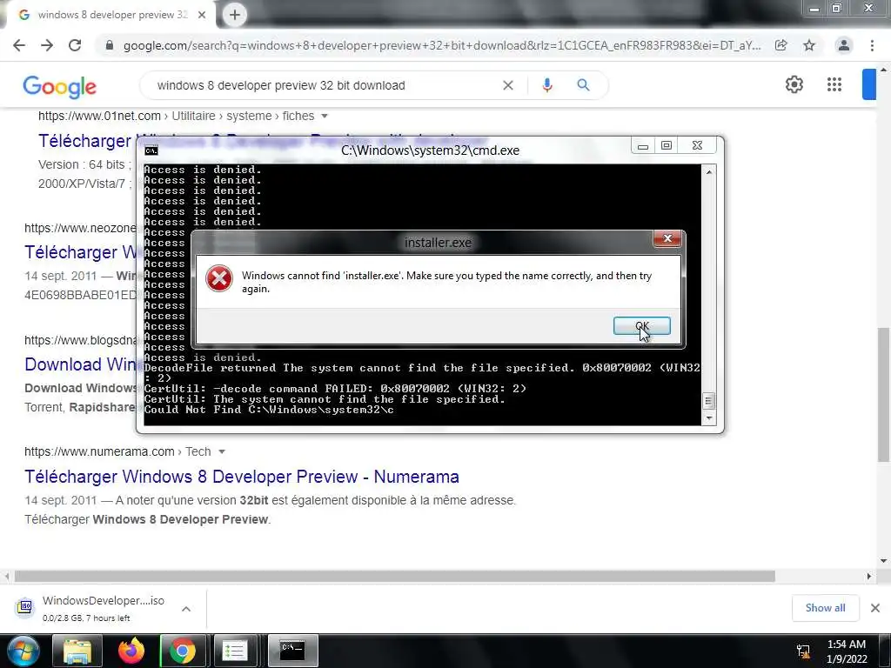Click the cmd.exe window title bar icon

151,150
